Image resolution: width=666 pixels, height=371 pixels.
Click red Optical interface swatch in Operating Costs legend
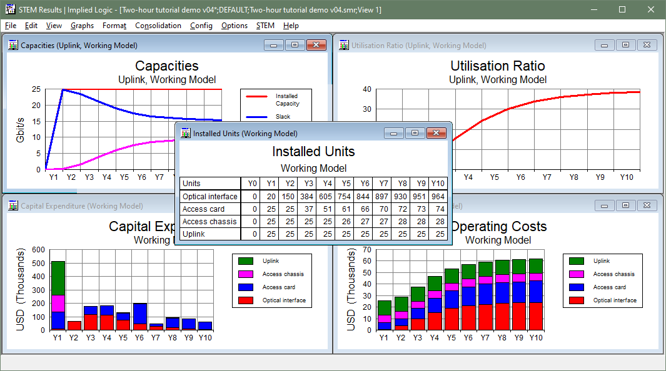click(577, 300)
